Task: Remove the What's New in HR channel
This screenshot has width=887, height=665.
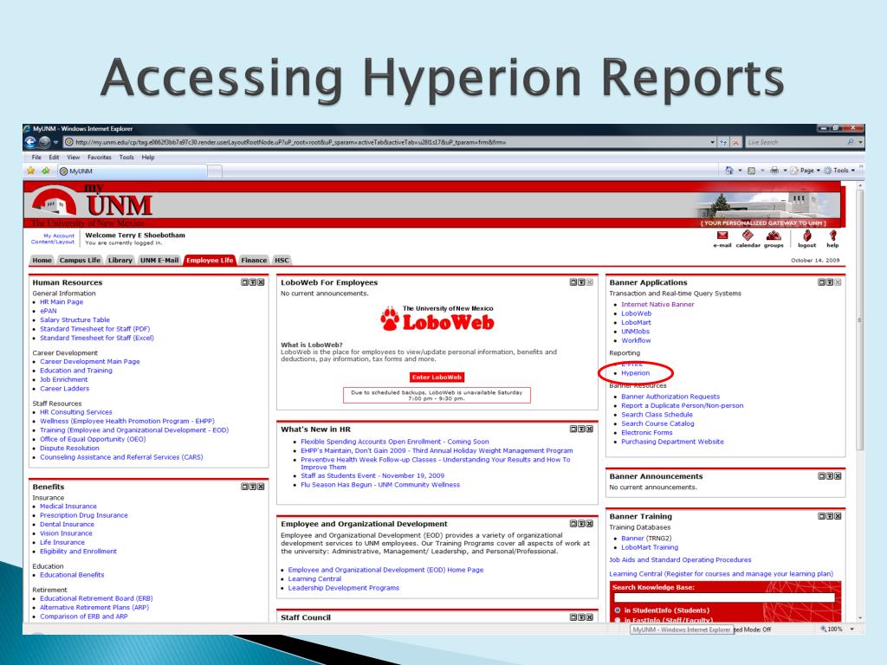Action: tap(589, 429)
